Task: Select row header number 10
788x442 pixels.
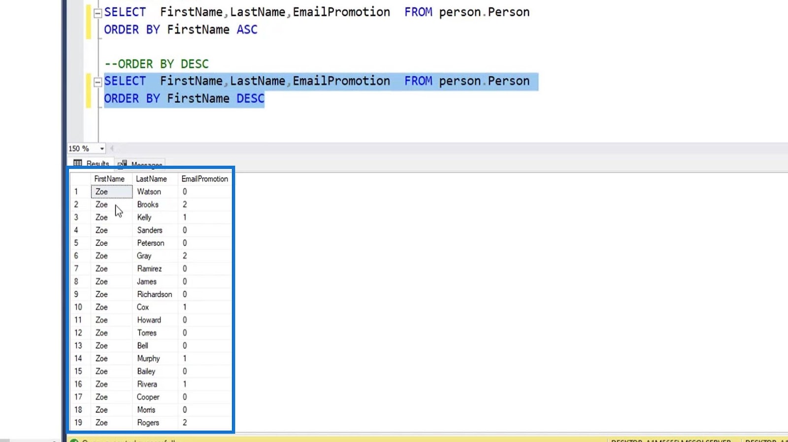Action: coord(80,307)
